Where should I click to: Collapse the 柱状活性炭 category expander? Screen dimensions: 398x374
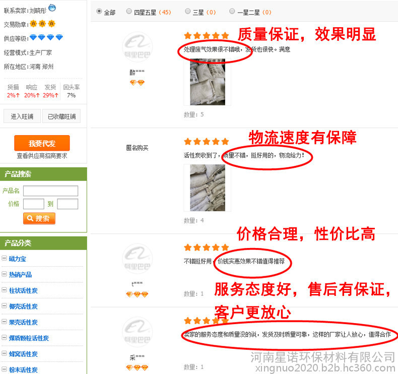pyautogui.click(x=5, y=290)
